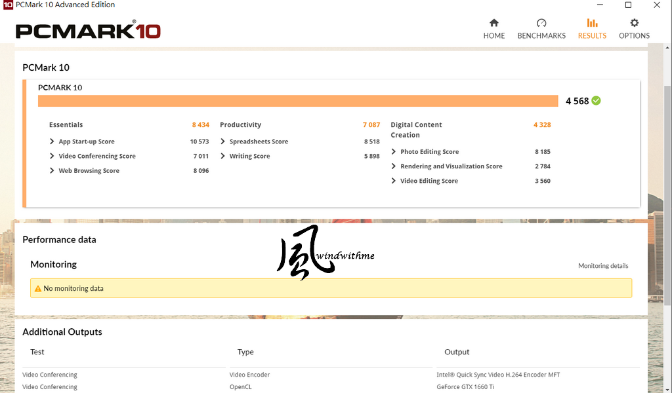Expand the Video Editing Score row
Image resolution: width=672 pixels, height=393 pixels.
click(x=394, y=181)
